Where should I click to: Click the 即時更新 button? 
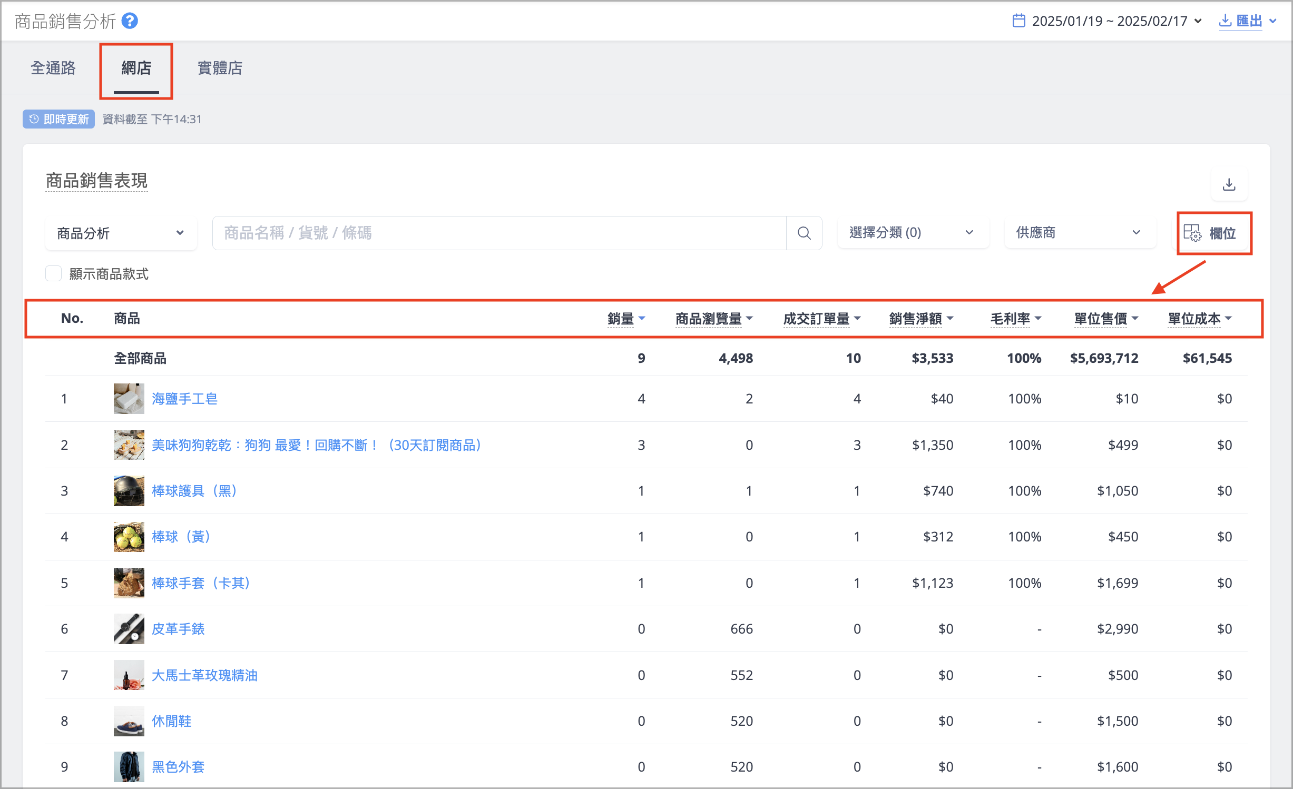pos(58,119)
